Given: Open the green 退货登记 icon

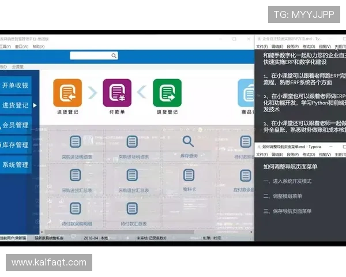Looking at the screenshot, I should pos(167,93).
